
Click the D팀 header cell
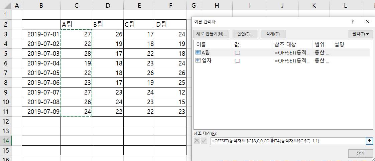click(x=170, y=24)
